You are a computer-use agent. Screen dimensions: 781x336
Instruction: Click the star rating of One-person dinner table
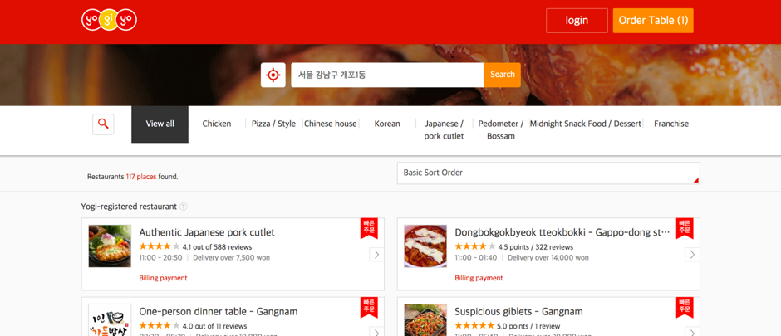pos(160,326)
